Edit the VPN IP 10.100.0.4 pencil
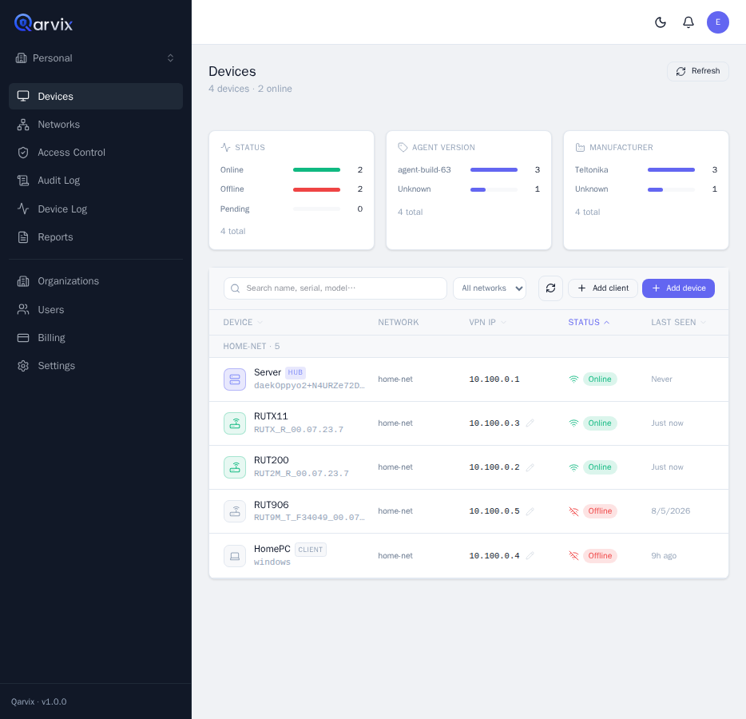 pos(530,555)
